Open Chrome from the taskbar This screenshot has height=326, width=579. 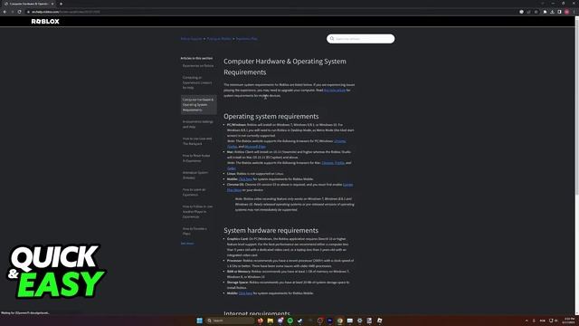click(340, 321)
